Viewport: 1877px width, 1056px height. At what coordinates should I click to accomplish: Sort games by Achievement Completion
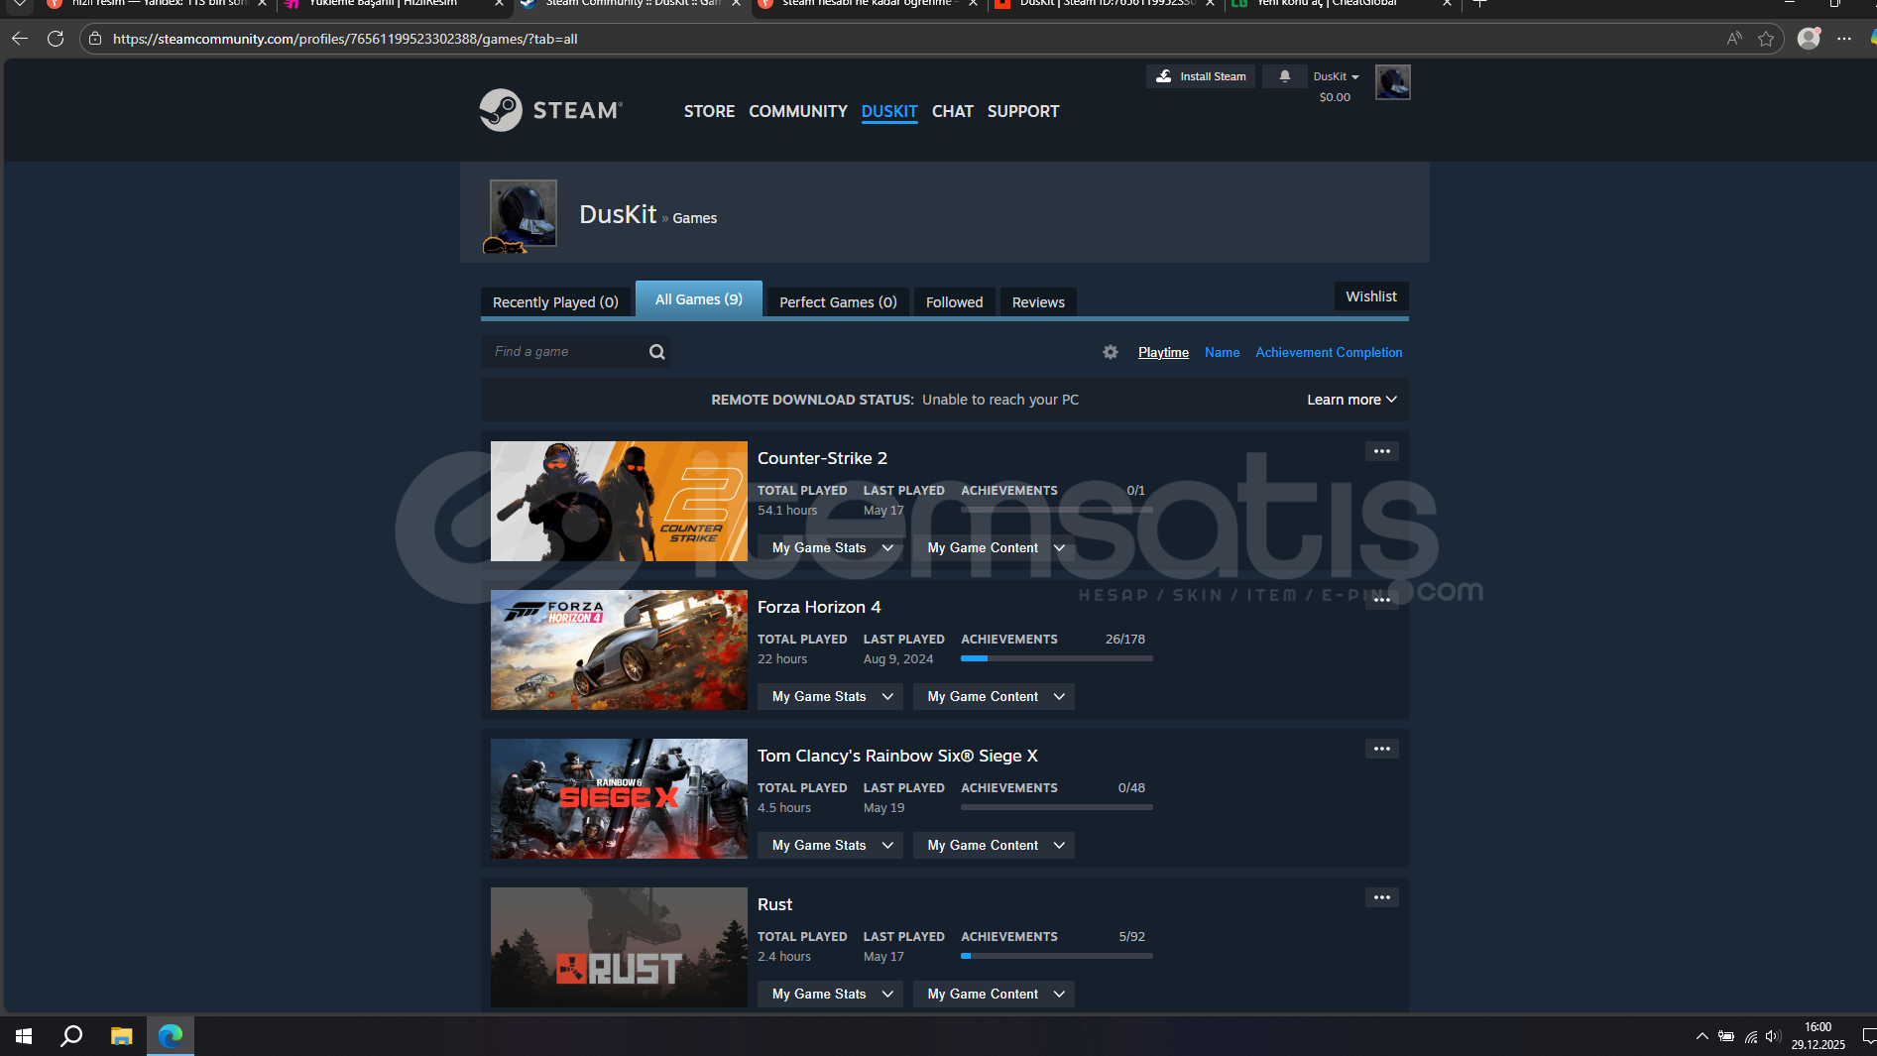click(x=1328, y=352)
